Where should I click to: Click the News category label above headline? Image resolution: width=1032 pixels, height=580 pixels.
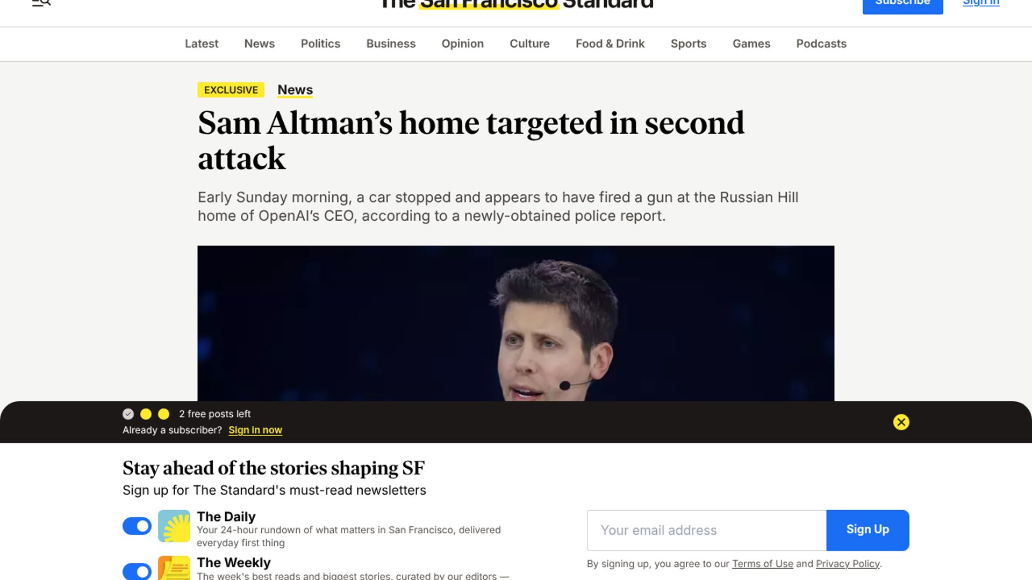click(x=295, y=90)
